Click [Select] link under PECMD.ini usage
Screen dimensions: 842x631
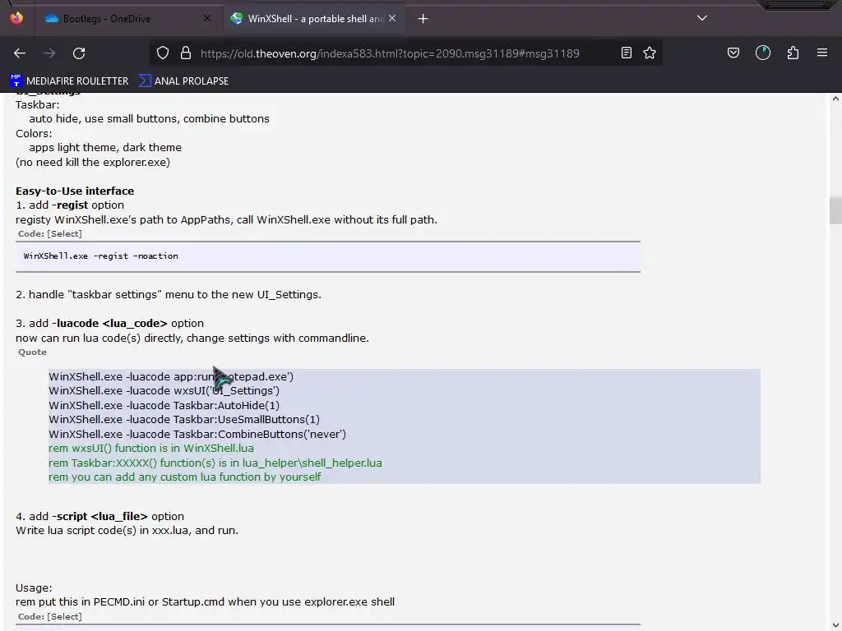65,616
